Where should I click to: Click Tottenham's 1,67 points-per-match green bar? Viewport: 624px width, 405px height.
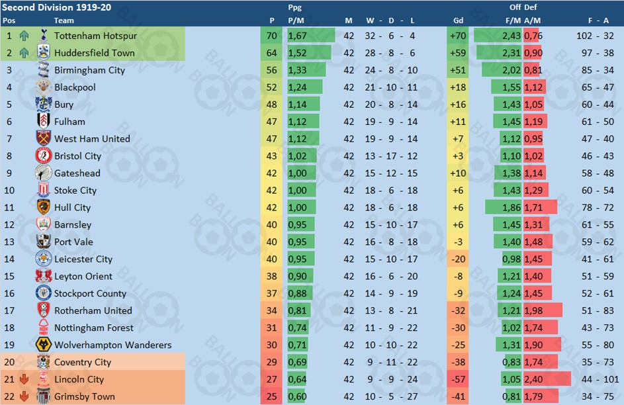click(311, 36)
